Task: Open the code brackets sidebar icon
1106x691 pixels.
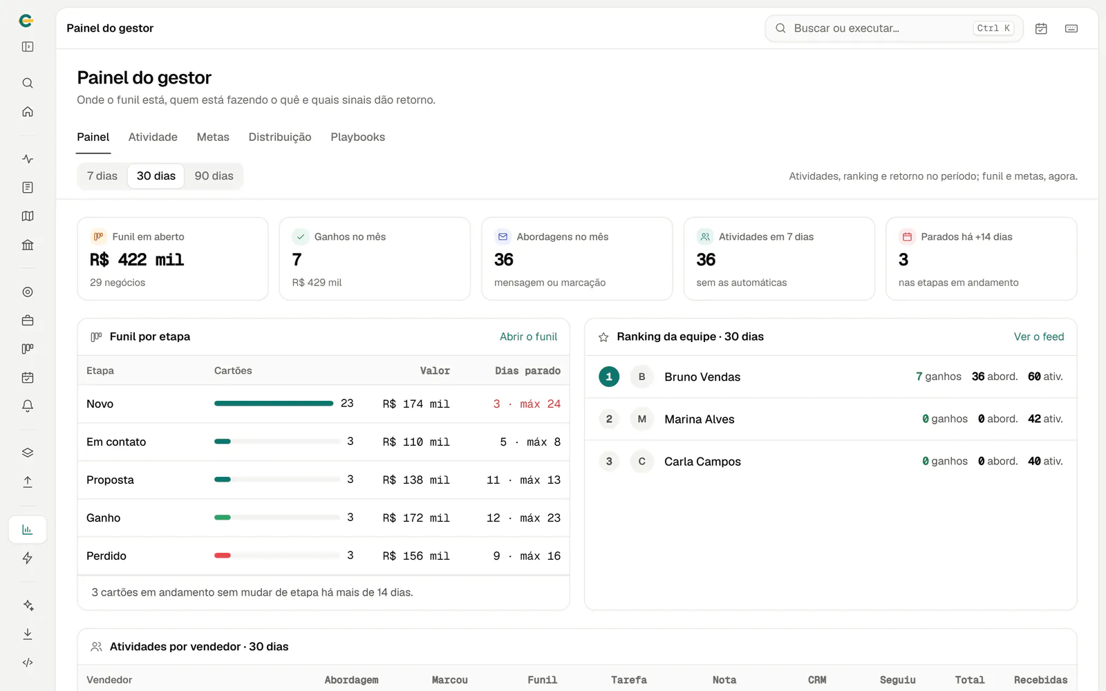Action: point(28,663)
